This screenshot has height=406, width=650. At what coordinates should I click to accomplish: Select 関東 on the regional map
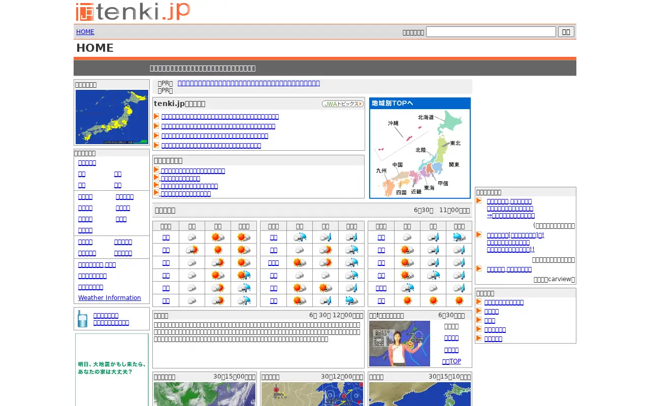(x=454, y=165)
